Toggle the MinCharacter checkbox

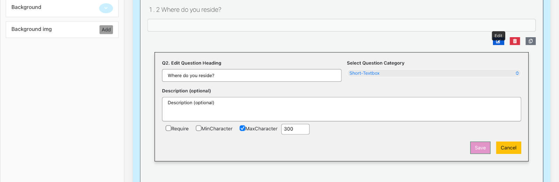tap(198, 128)
